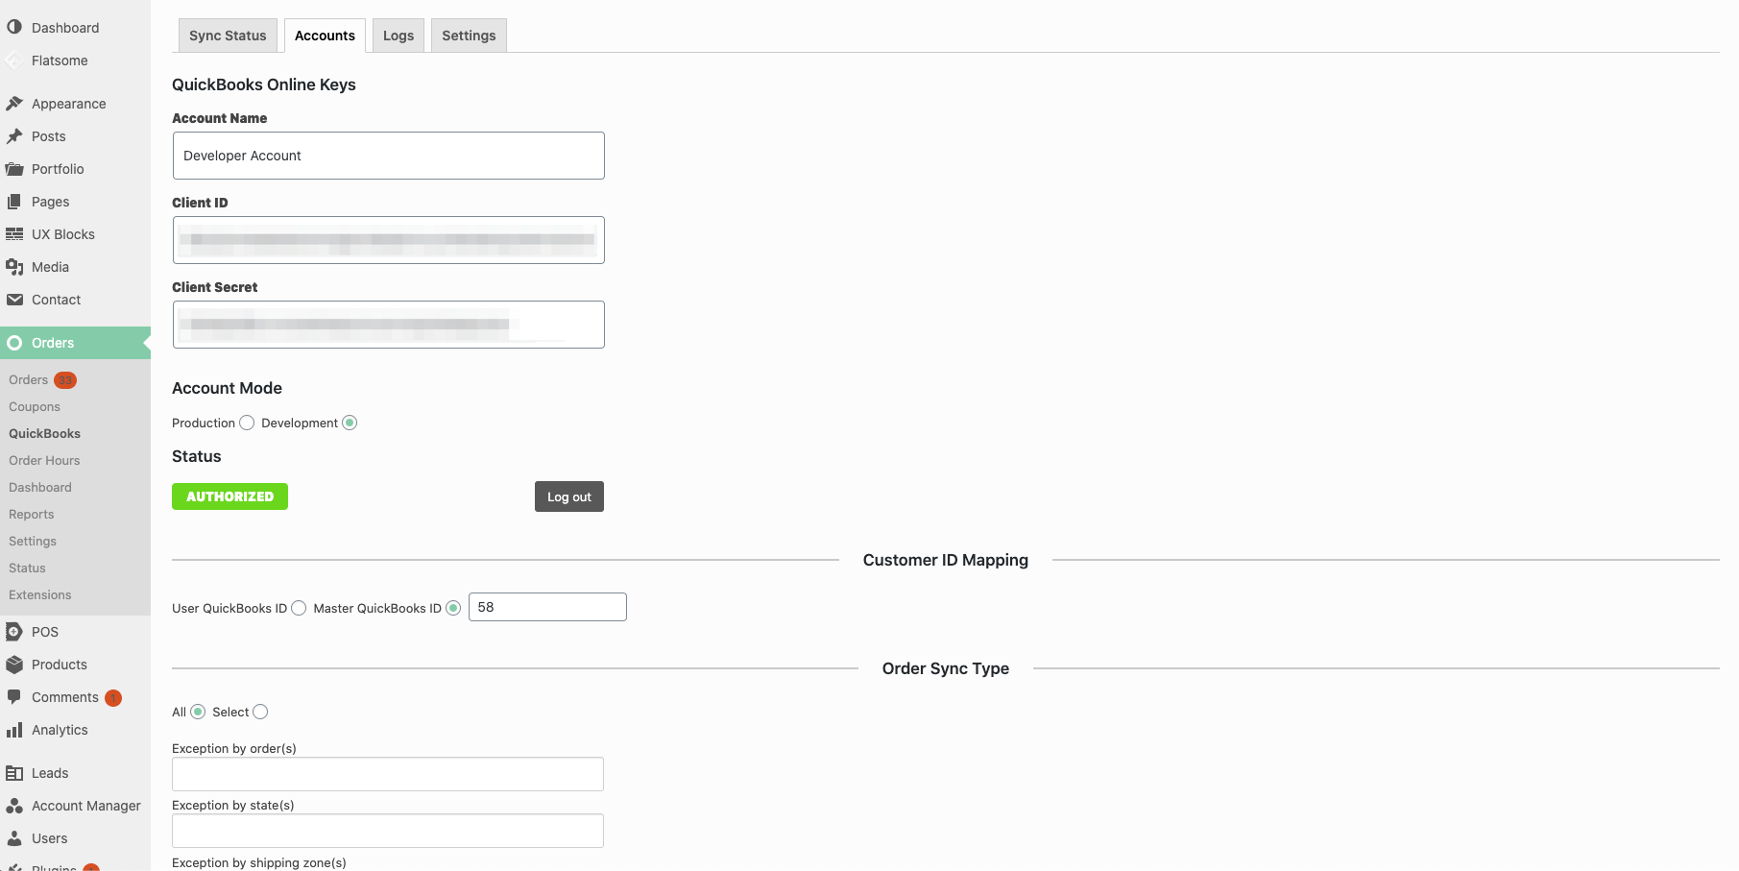Open QuickBooks under the Orders menu
The height and width of the screenshot is (871, 1739).
click(x=43, y=433)
